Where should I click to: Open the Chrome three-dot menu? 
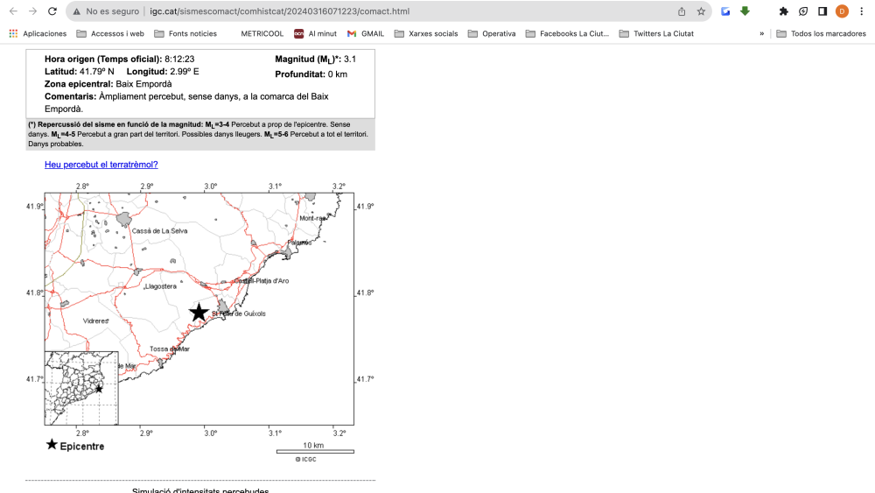(861, 11)
